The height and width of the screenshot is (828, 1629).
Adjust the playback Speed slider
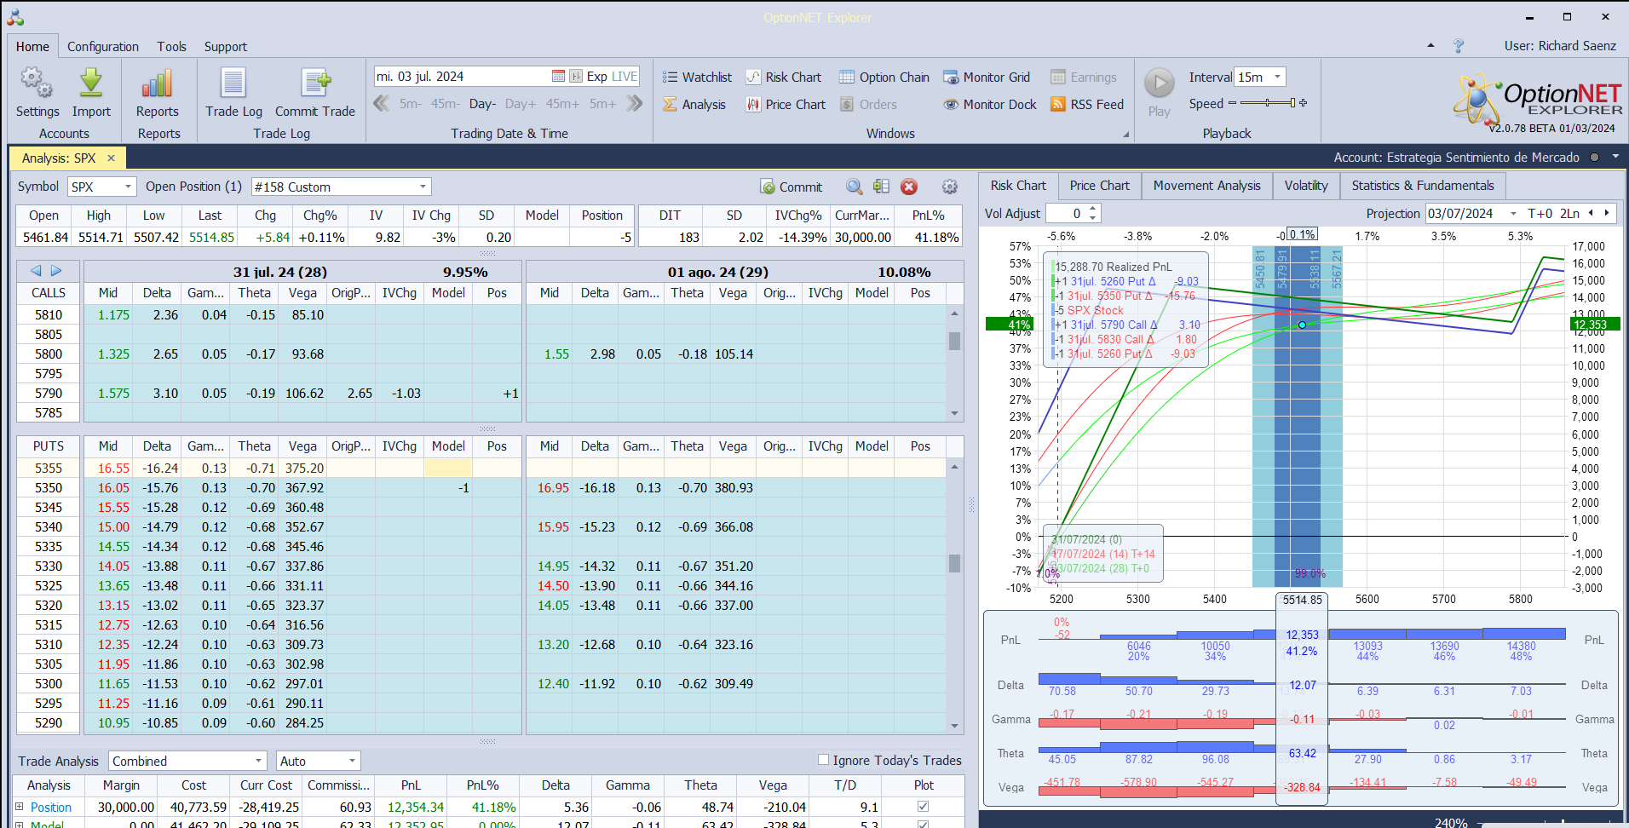click(1268, 103)
